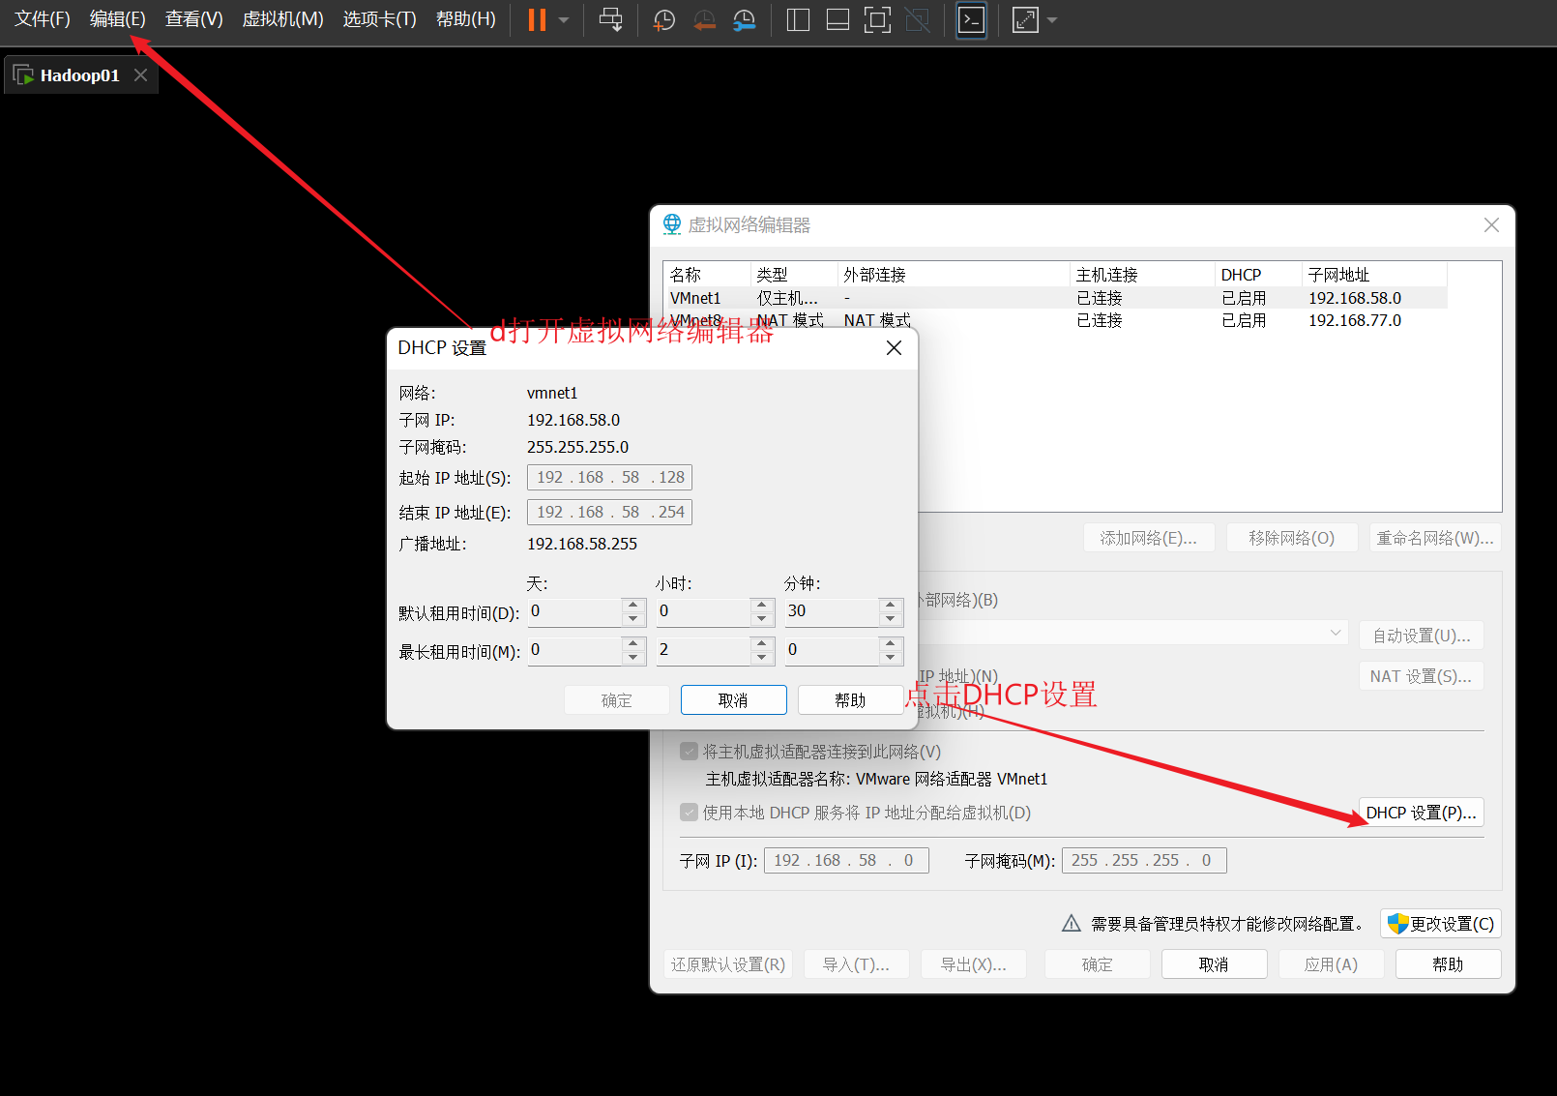Toggle the library sidebar view icon
This screenshot has height=1096, width=1557.
tap(798, 20)
